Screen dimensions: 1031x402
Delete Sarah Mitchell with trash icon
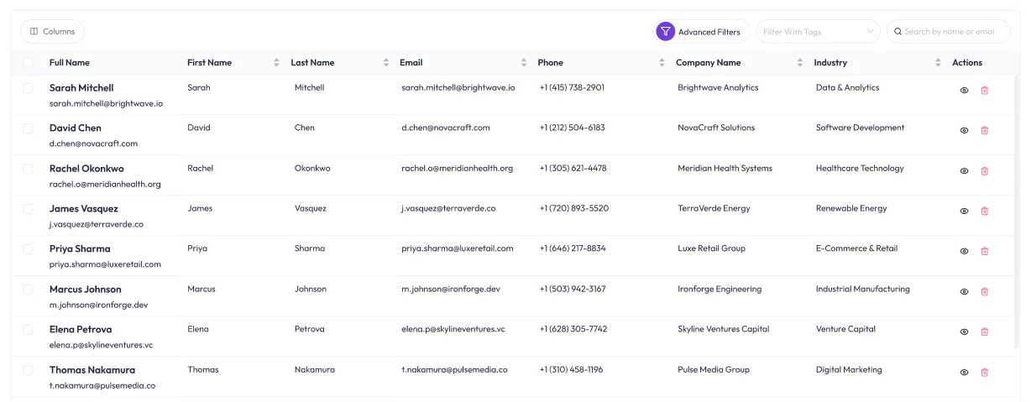[x=985, y=90]
